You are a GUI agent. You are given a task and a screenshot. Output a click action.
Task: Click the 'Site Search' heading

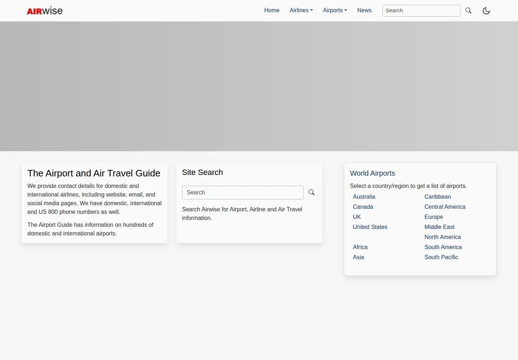coord(202,172)
